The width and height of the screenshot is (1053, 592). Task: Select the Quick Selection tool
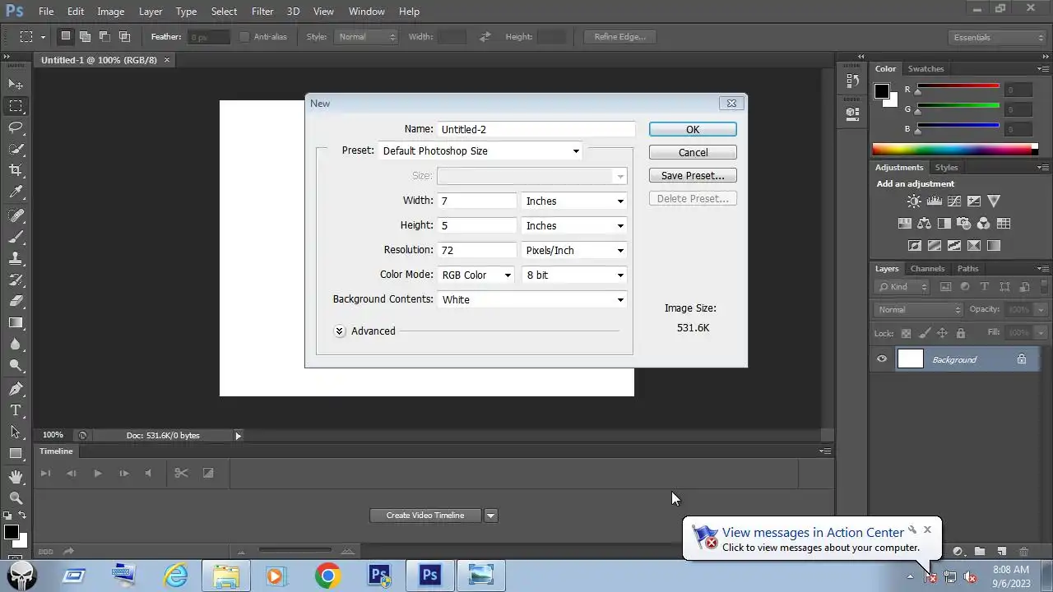point(16,149)
